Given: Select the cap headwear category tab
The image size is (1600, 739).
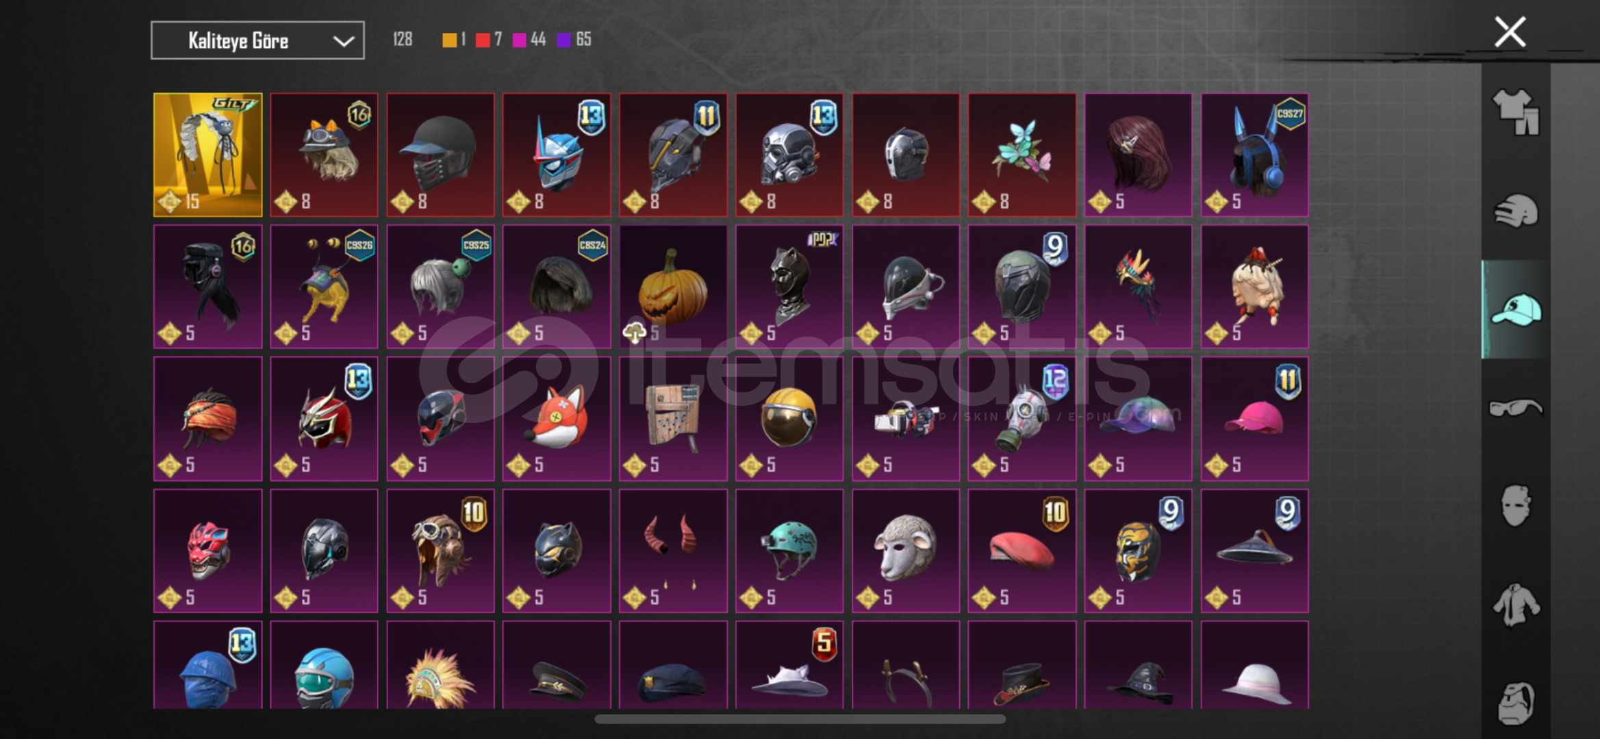Looking at the screenshot, I should [x=1516, y=309].
